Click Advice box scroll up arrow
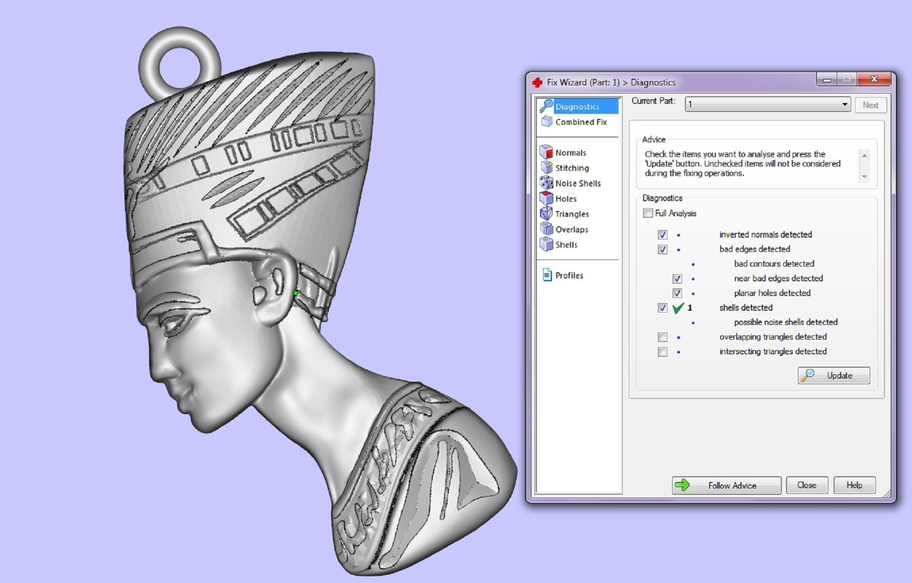912x583 pixels. click(x=864, y=156)
